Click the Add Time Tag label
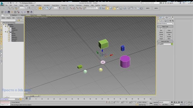 point(142,105)
